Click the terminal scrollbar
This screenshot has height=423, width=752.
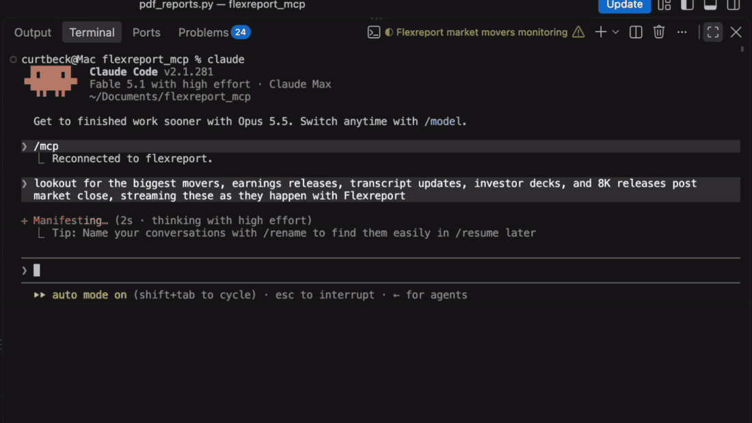click(x=742, y=49)
